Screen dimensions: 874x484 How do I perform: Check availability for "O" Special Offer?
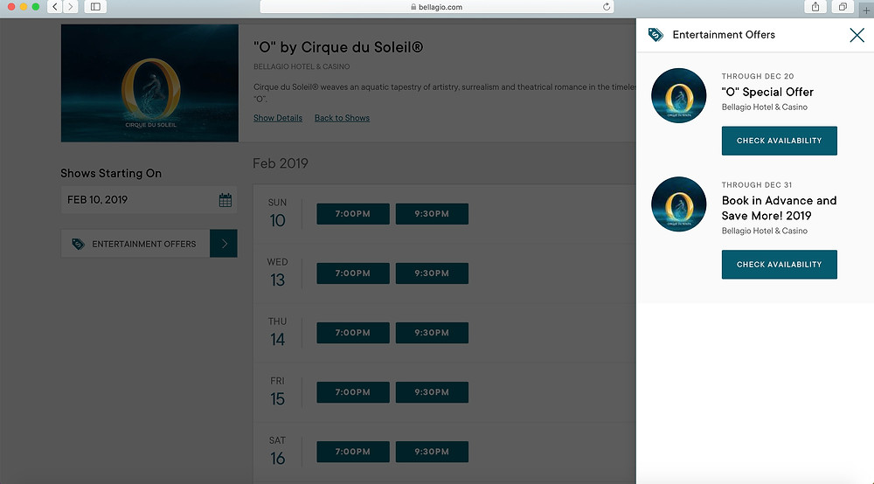coord(780,141)
